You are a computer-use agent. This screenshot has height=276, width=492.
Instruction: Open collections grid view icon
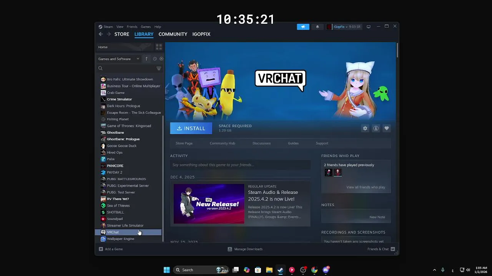[x=159, y=47]
